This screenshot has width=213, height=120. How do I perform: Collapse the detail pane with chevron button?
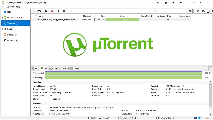tap(210, 68)
